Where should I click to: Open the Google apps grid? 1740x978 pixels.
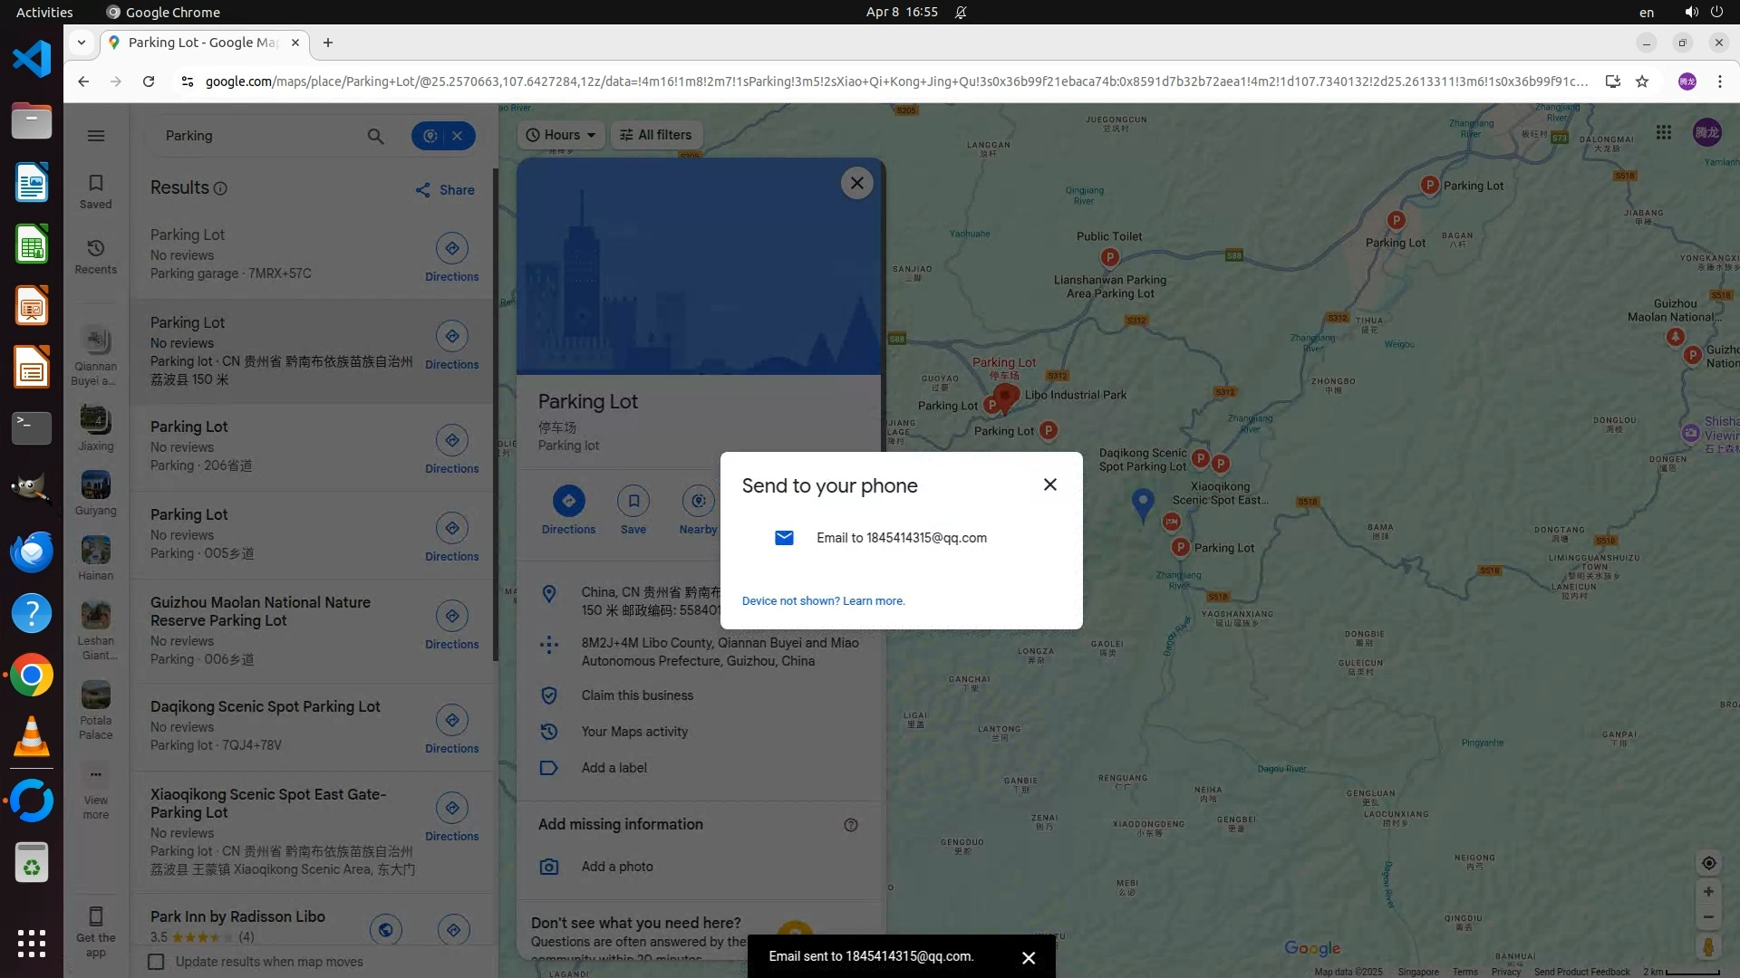(x=1663, y=133)
